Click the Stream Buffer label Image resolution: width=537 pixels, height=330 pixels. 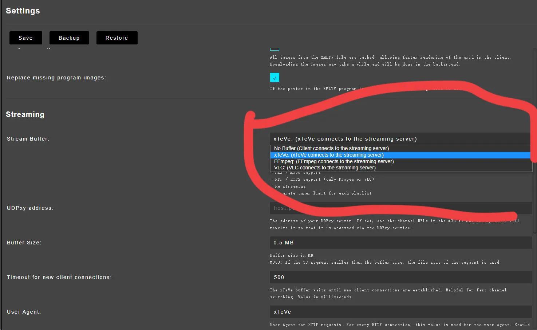pos(28,139)
